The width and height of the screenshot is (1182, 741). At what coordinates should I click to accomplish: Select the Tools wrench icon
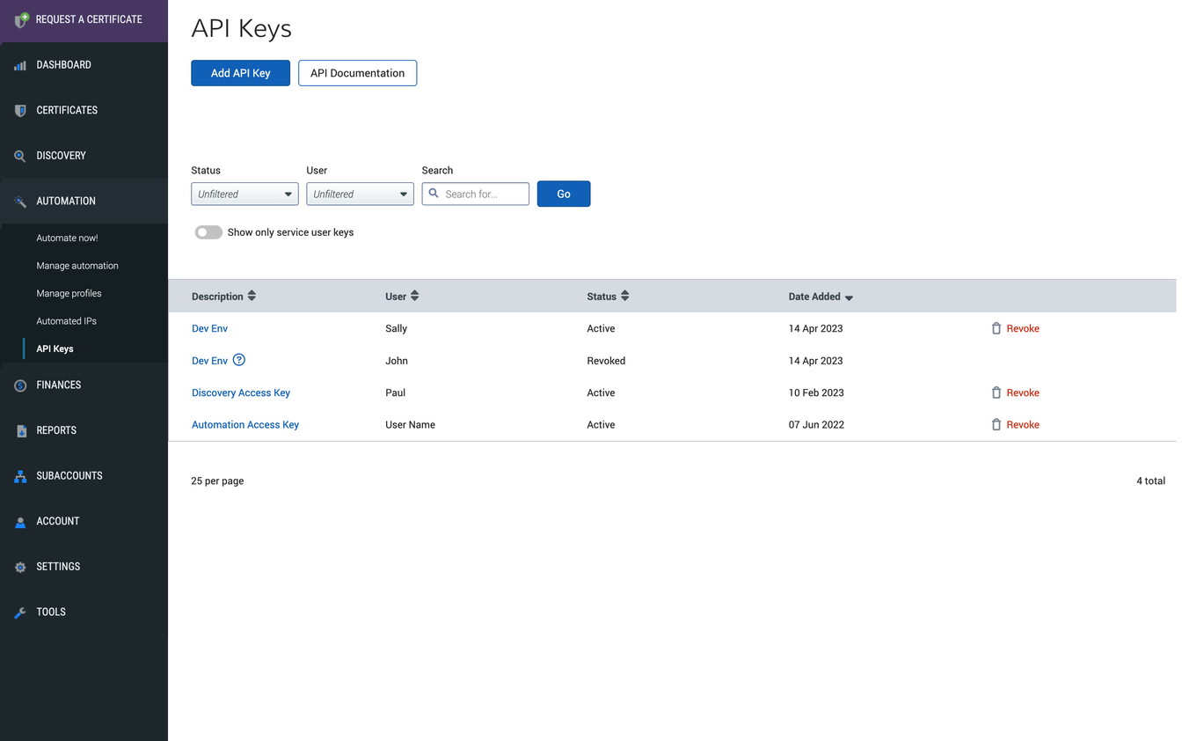click(19, 612)
